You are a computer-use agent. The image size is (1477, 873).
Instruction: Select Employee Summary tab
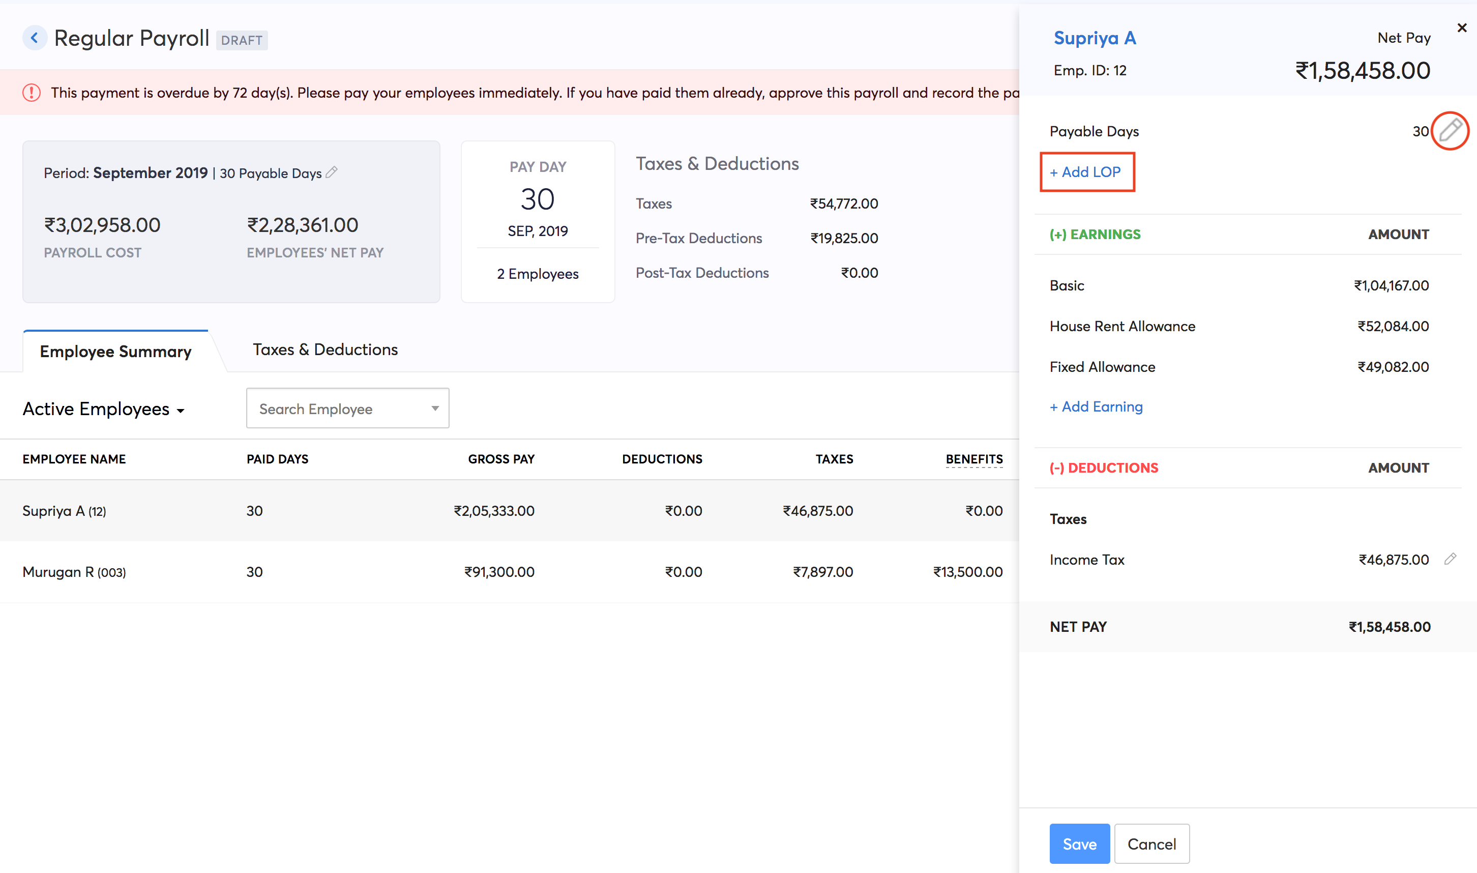click(116, 351)
